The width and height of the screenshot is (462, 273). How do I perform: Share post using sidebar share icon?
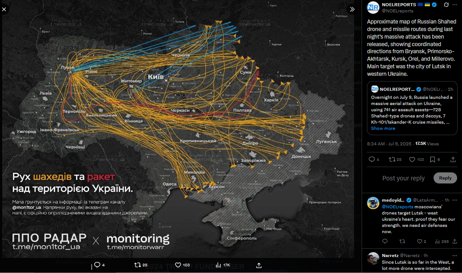[x=453, y=159]
